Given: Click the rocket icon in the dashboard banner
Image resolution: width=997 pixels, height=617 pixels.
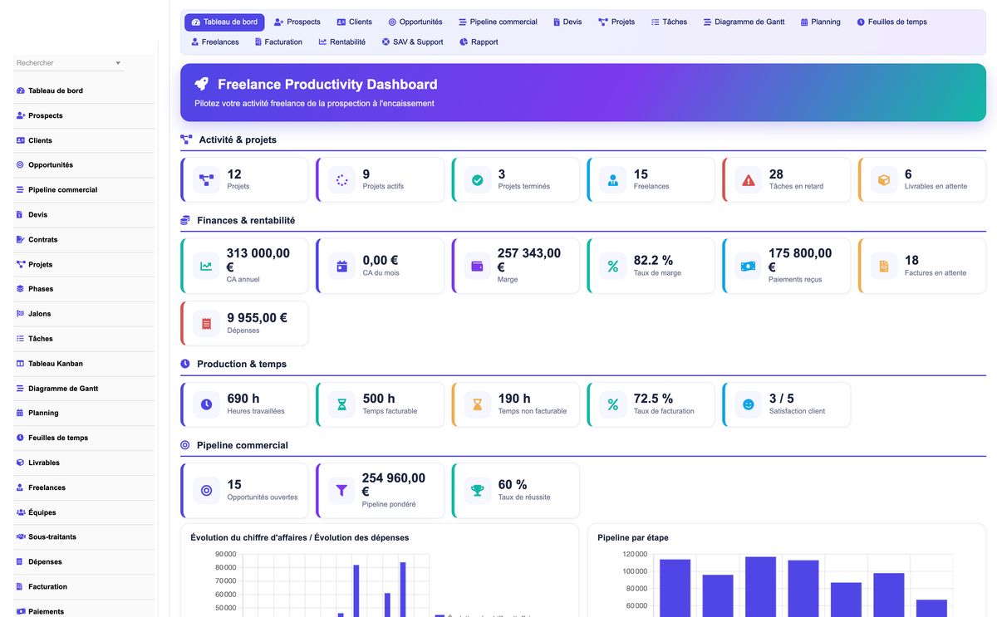Looking at the screenshot, I should point(201,84).
